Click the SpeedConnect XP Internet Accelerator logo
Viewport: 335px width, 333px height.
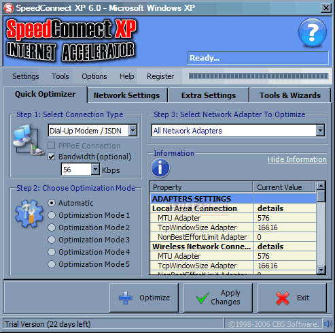(x=71, y=40)
